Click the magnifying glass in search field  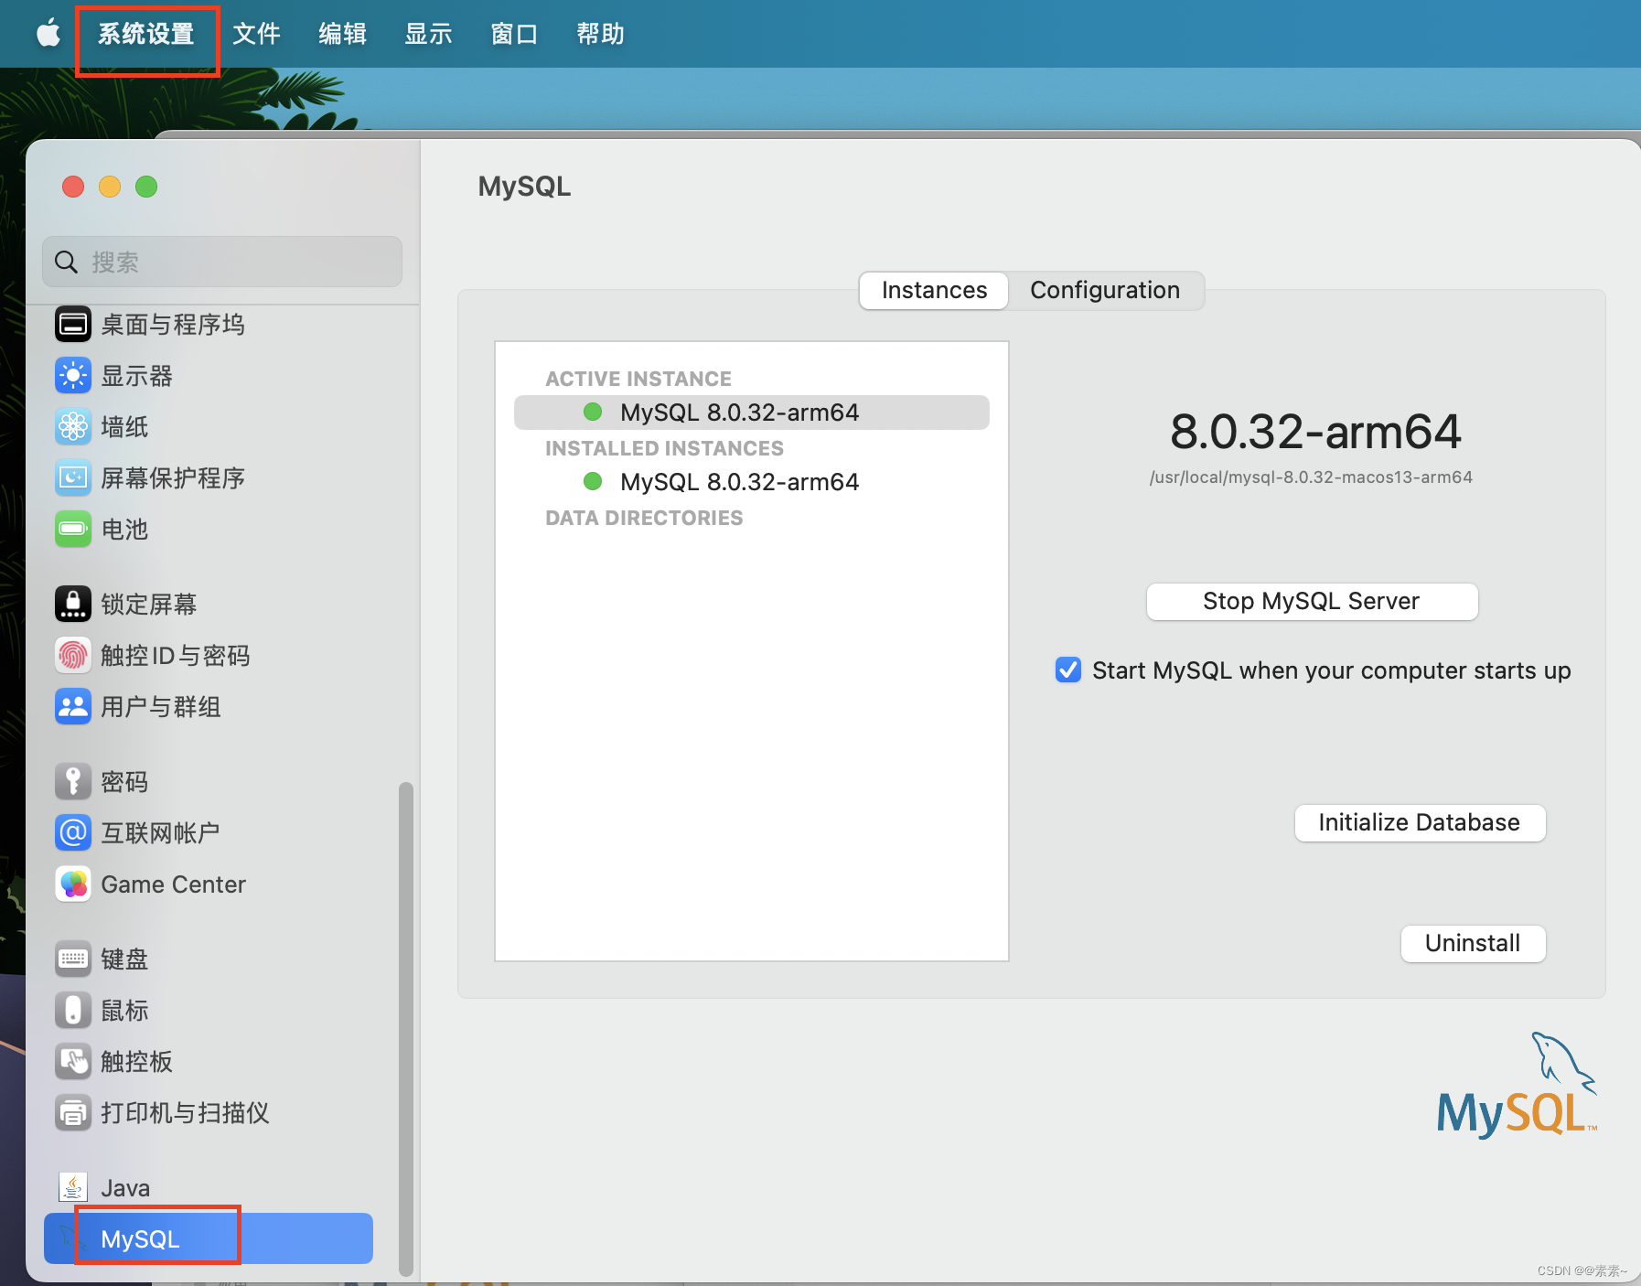point(66,263)
